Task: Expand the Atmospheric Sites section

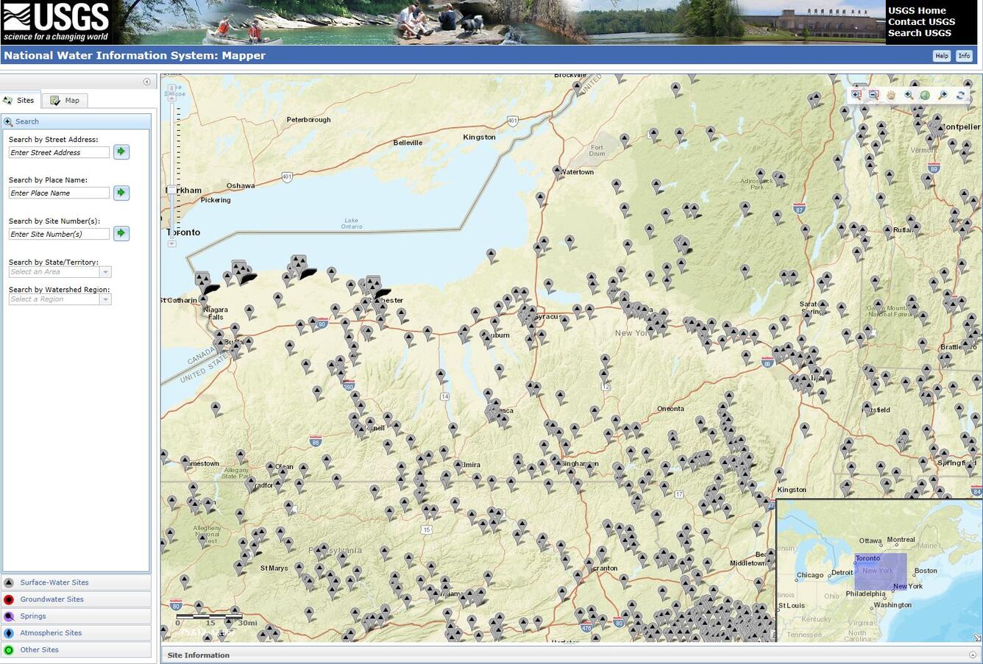Action: click(77, 633)
